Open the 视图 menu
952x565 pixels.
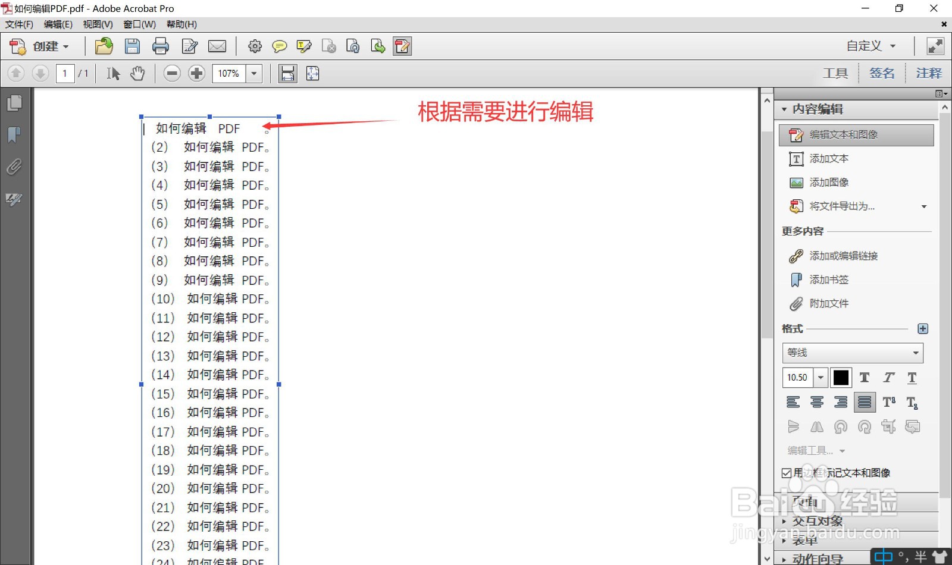(97, 24)
